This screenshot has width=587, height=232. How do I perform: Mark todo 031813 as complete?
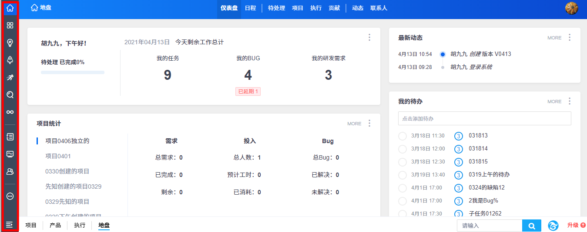(x=403, y=136)
